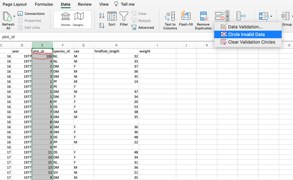
Task: Click the Refresh All icon
Action: pyautogui.click(x=8, y=16)
